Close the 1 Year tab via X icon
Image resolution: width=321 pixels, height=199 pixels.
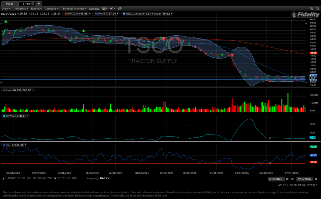pos(33,4)
